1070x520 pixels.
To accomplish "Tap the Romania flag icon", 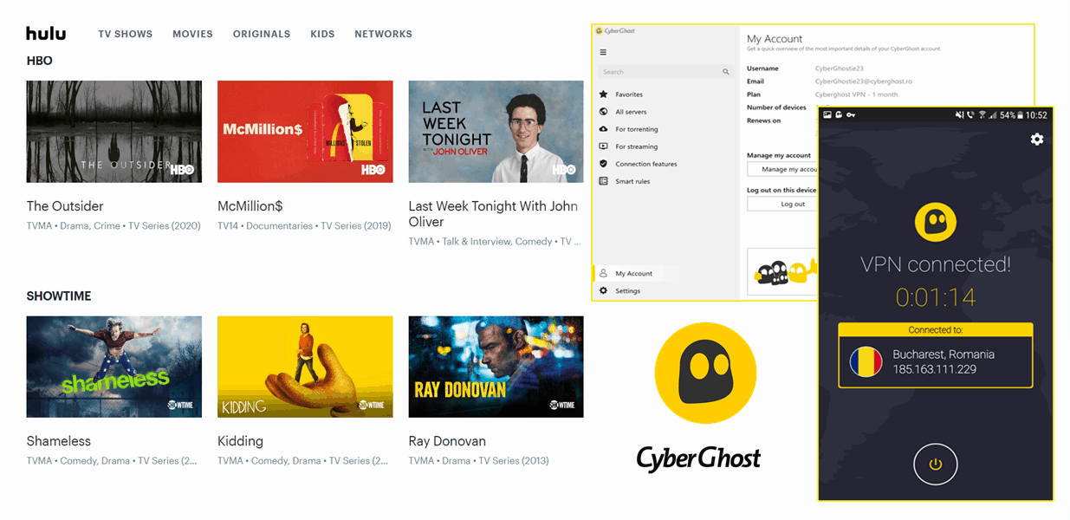I will coord(866,361).
